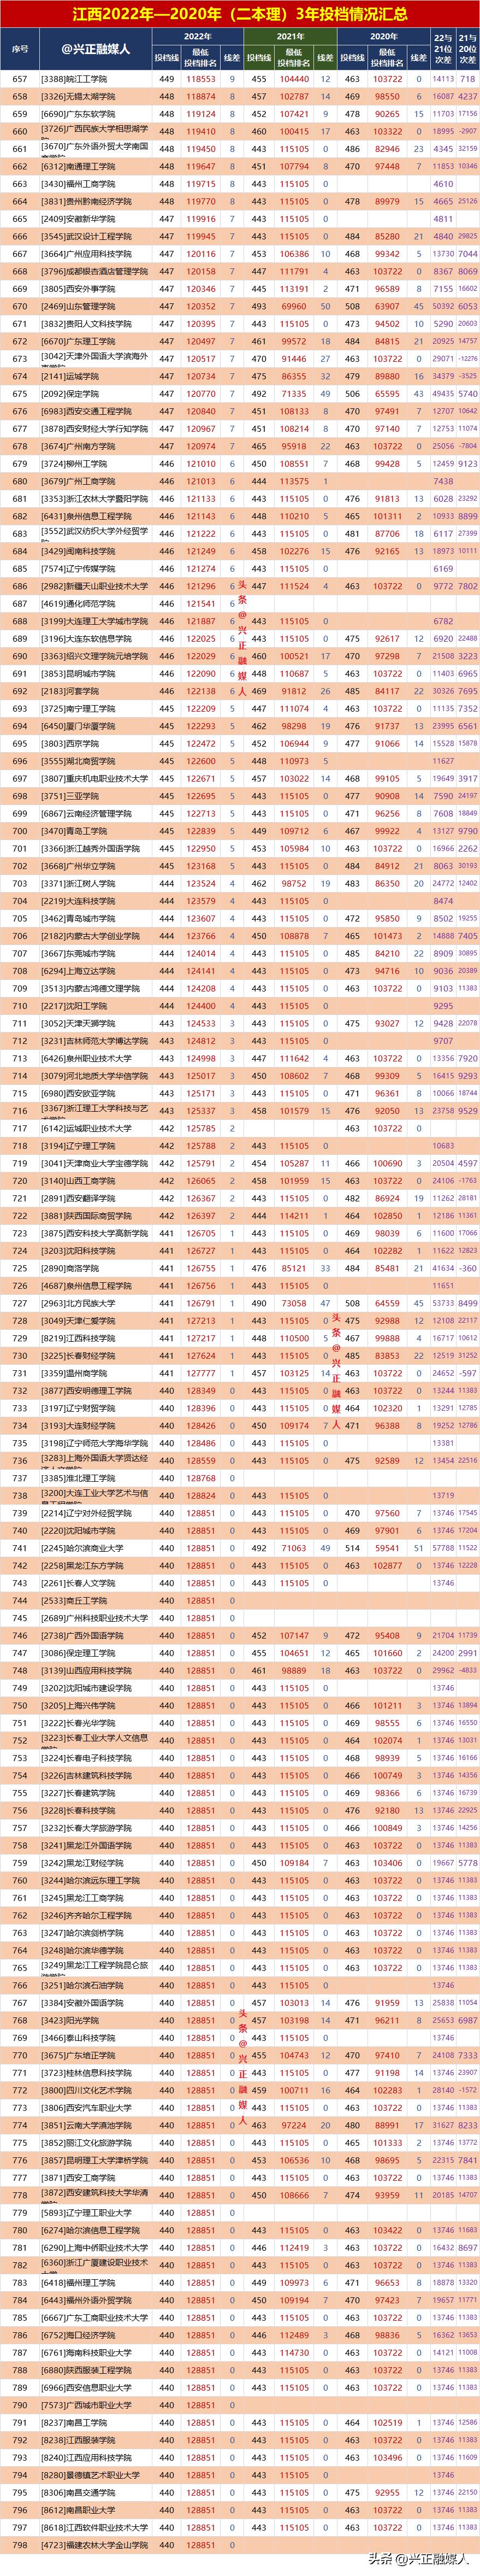Select school cell [8612]南昌职业大学
This screenshot has height=2576, width=480.
coord(95,2509)
